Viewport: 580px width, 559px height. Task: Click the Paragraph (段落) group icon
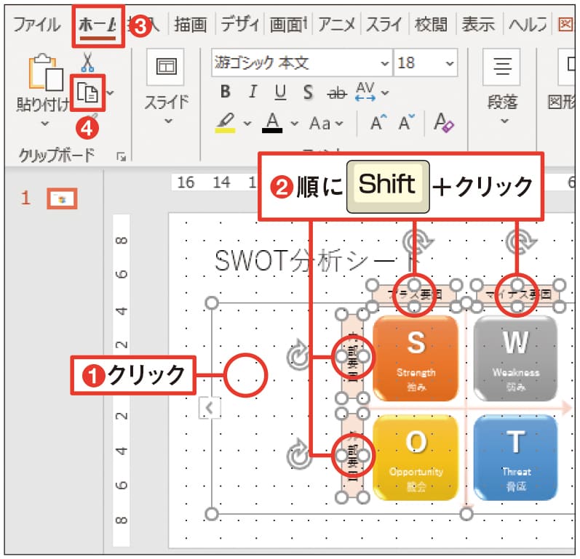pyautogui.click(x=502, y=68)
